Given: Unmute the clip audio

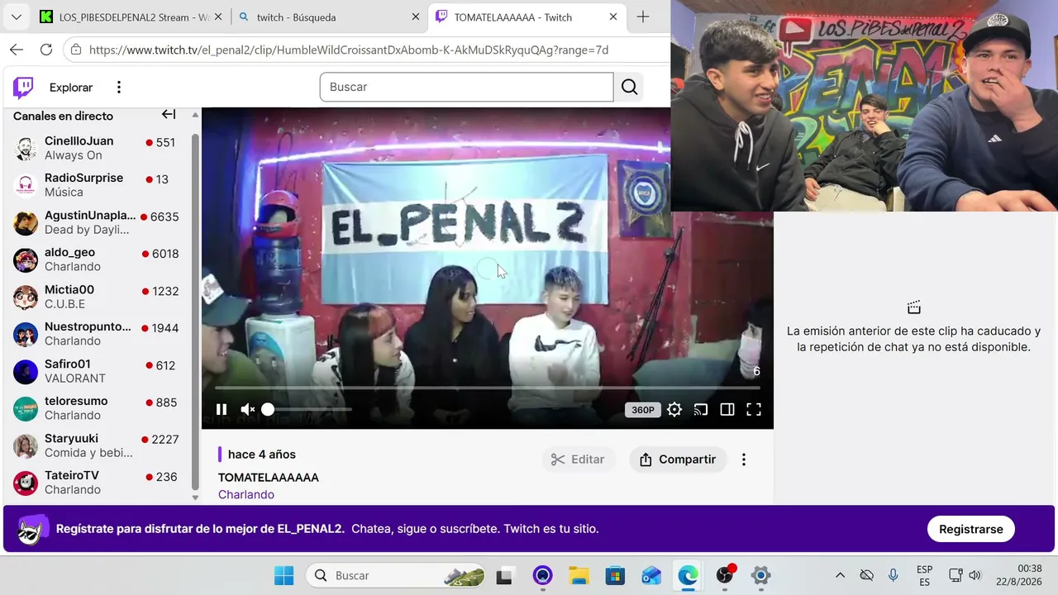Looking at the screenshot, I should [x=247, y=409].
